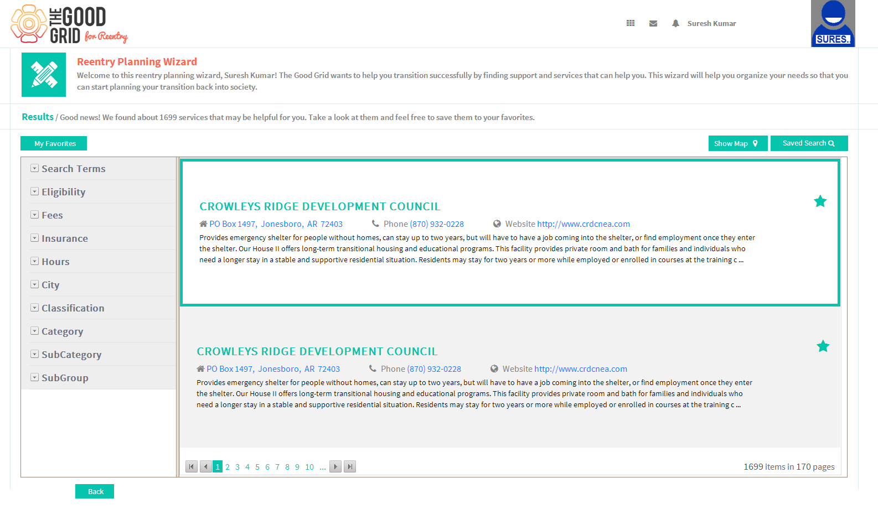Screen dimensions: 878x509
Task: Select page 1 in pagination
Action: 218,466
